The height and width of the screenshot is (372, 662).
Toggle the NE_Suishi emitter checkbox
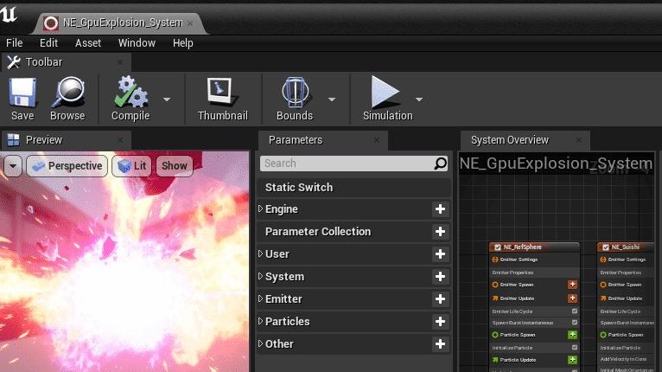(x=606, y=247)
